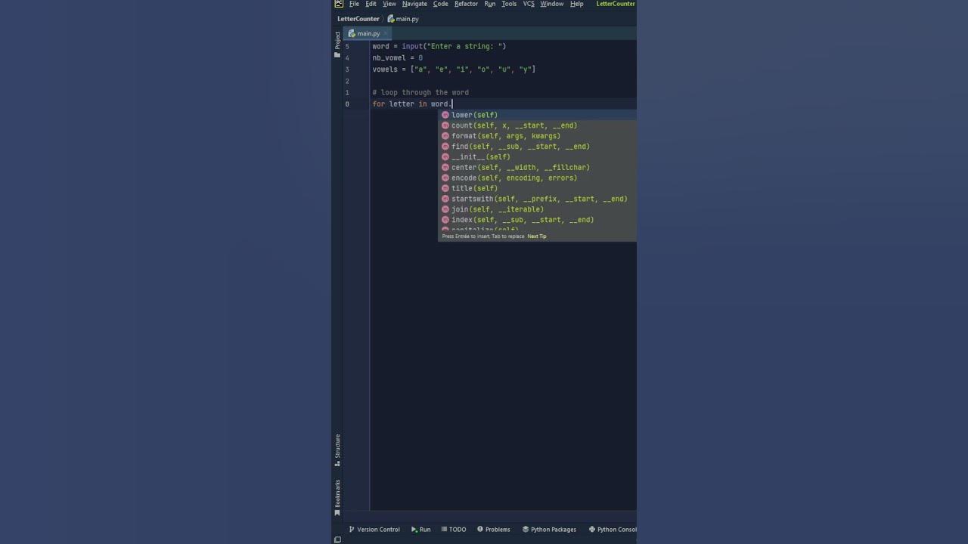The image size is (968, 544).
Task: Open the Refactor menu
Action: 466,4
